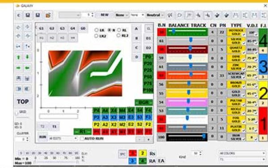Click the icon right of the second-row rotate icon
The image size is (268, 168).
tap(27, 36)
